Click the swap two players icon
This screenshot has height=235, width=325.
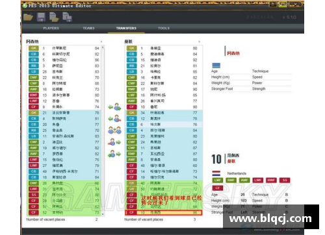click(x=115, y=130)
